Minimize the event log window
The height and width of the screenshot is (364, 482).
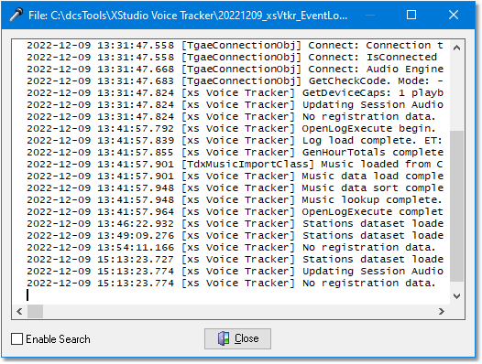point(370,15)
